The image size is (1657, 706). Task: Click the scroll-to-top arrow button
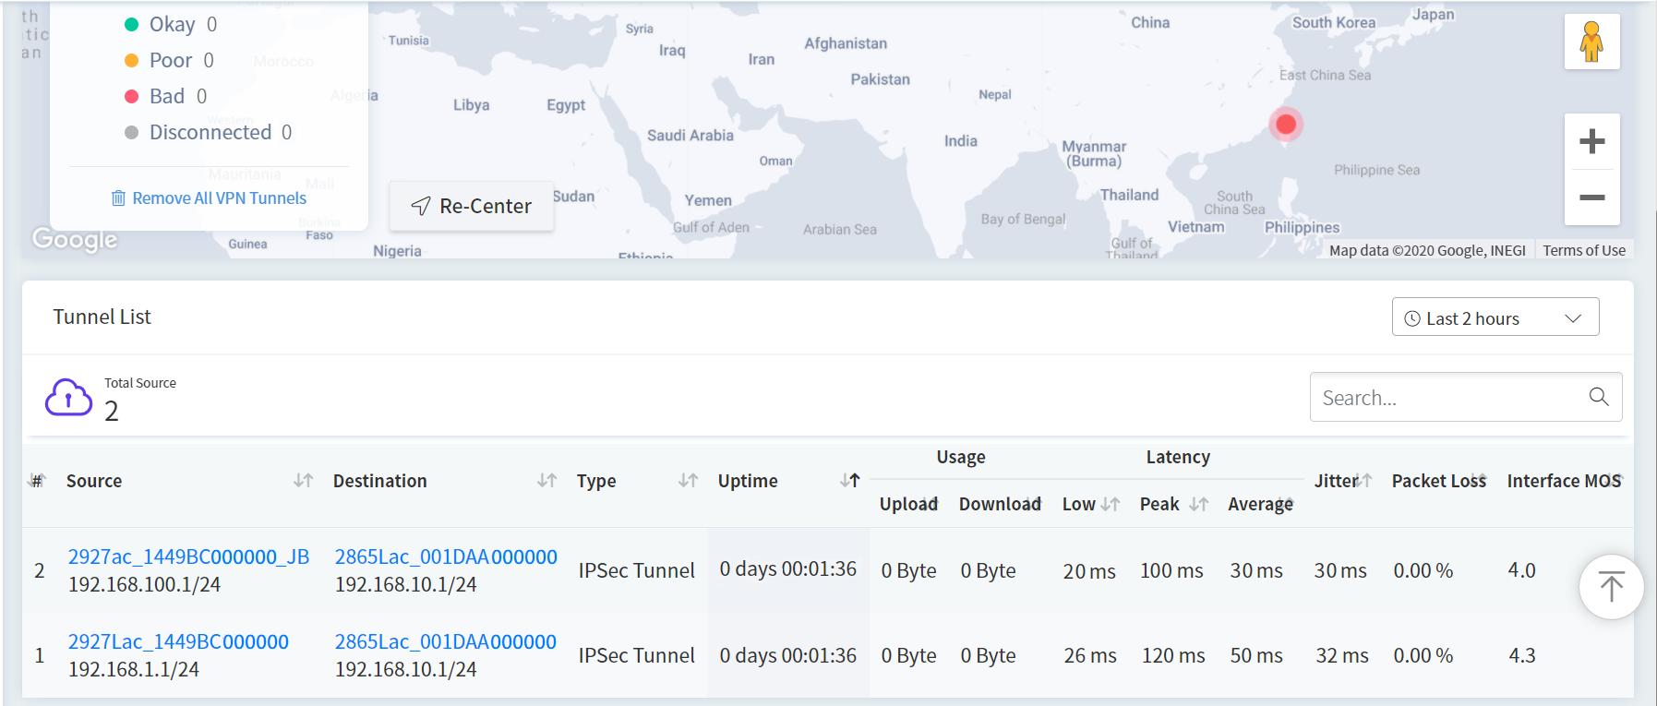(x=1611, y=587)
